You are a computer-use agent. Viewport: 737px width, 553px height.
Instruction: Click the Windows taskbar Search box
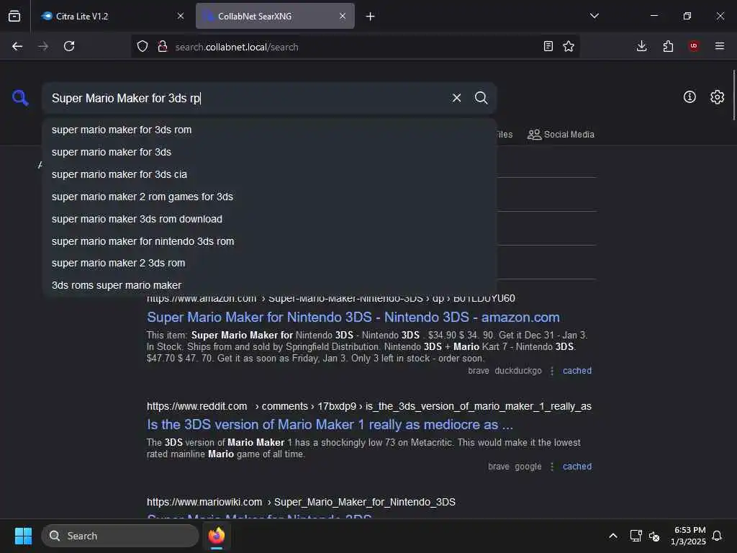(120, 536)
